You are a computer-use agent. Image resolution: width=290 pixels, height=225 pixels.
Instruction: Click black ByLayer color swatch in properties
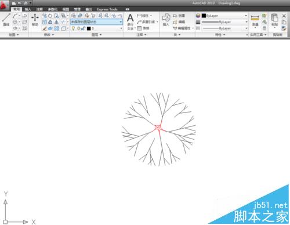[x=204, y=16]
